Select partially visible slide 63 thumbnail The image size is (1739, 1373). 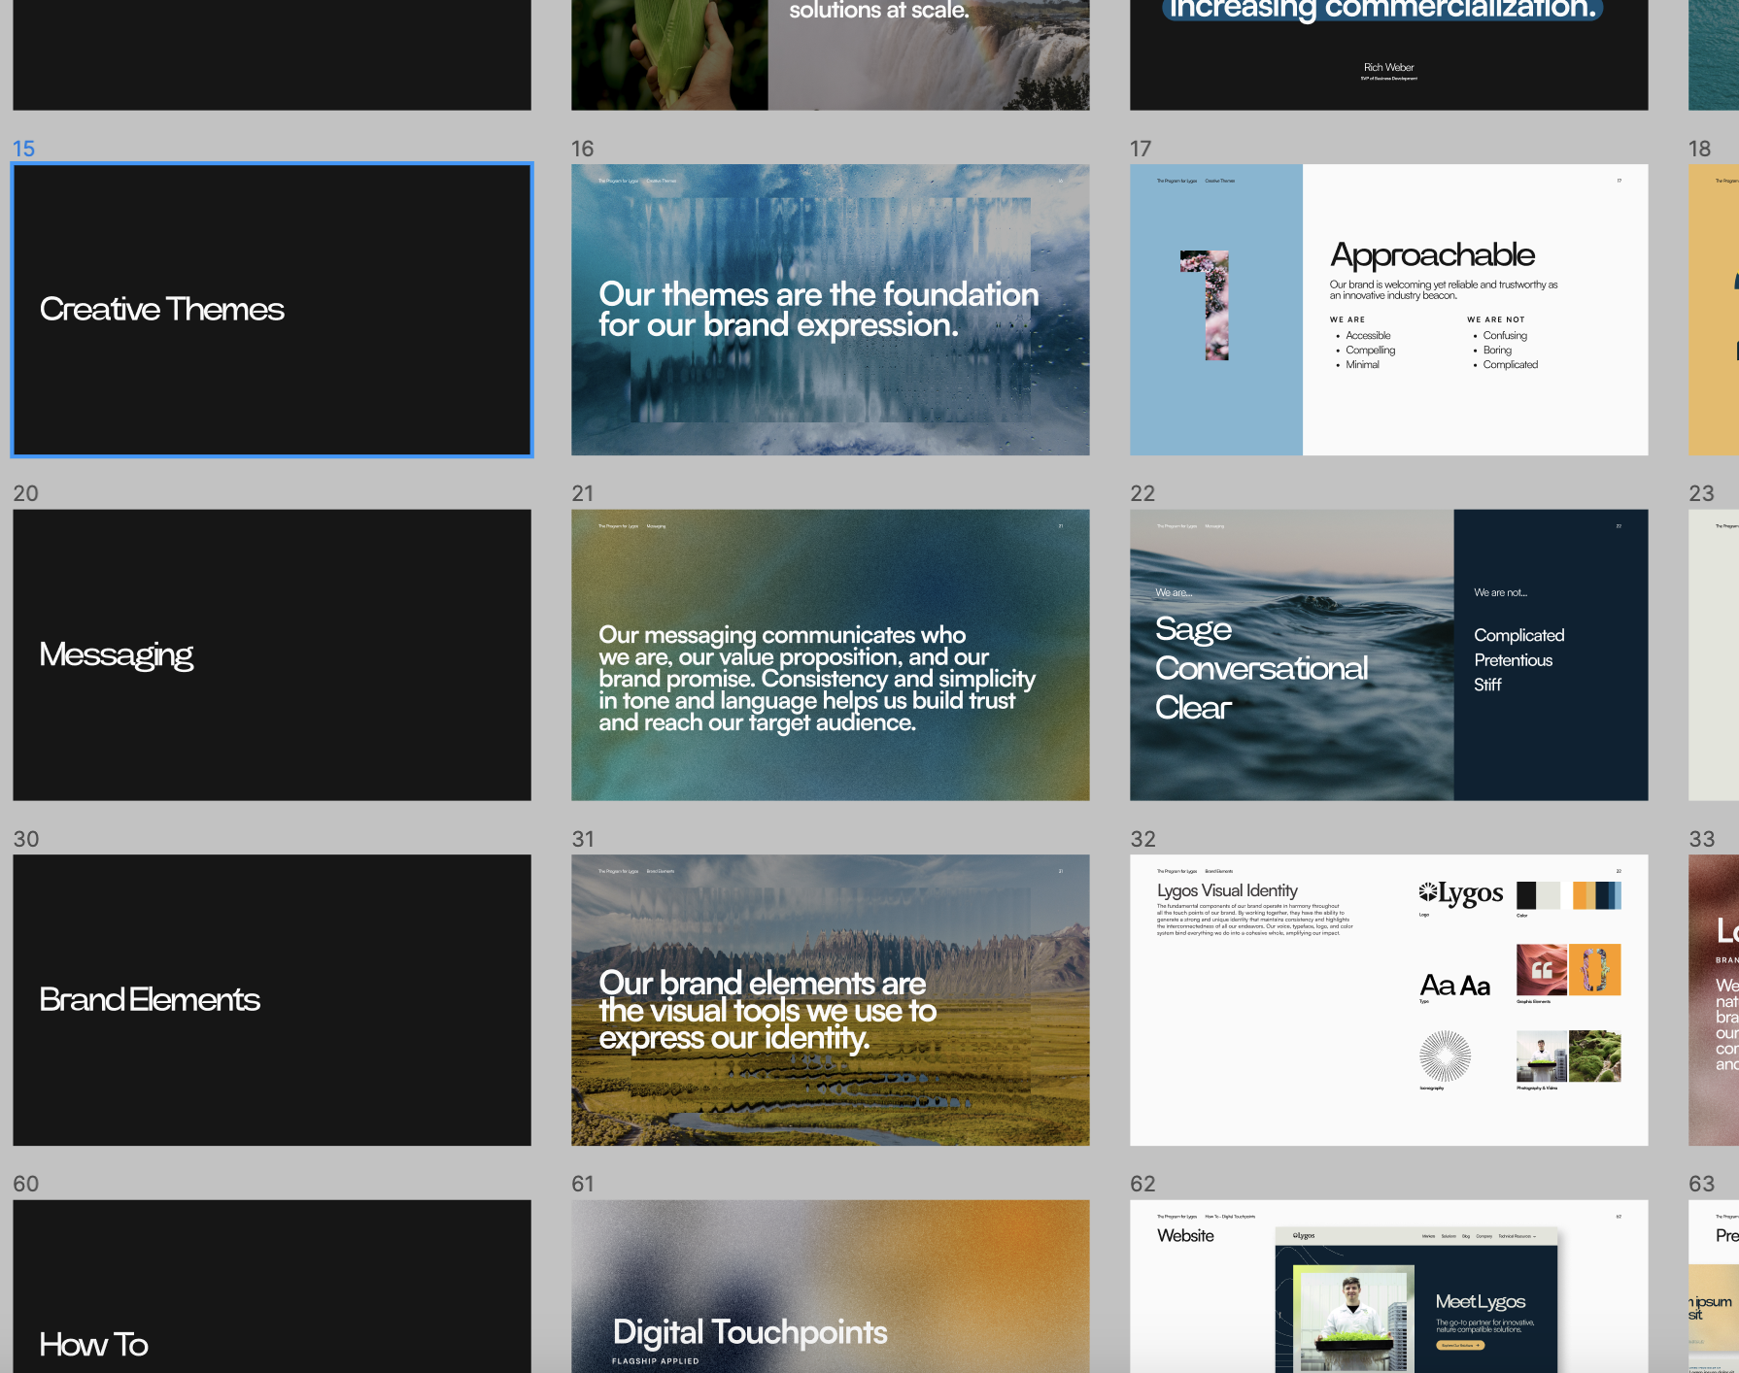click(1714, 1287)
